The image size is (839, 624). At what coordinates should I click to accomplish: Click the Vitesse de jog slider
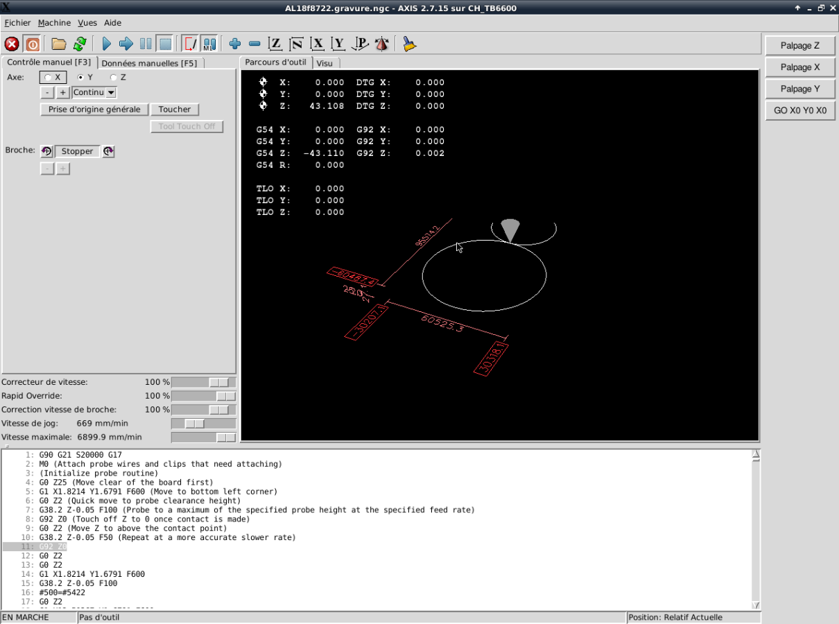(202, 424)
